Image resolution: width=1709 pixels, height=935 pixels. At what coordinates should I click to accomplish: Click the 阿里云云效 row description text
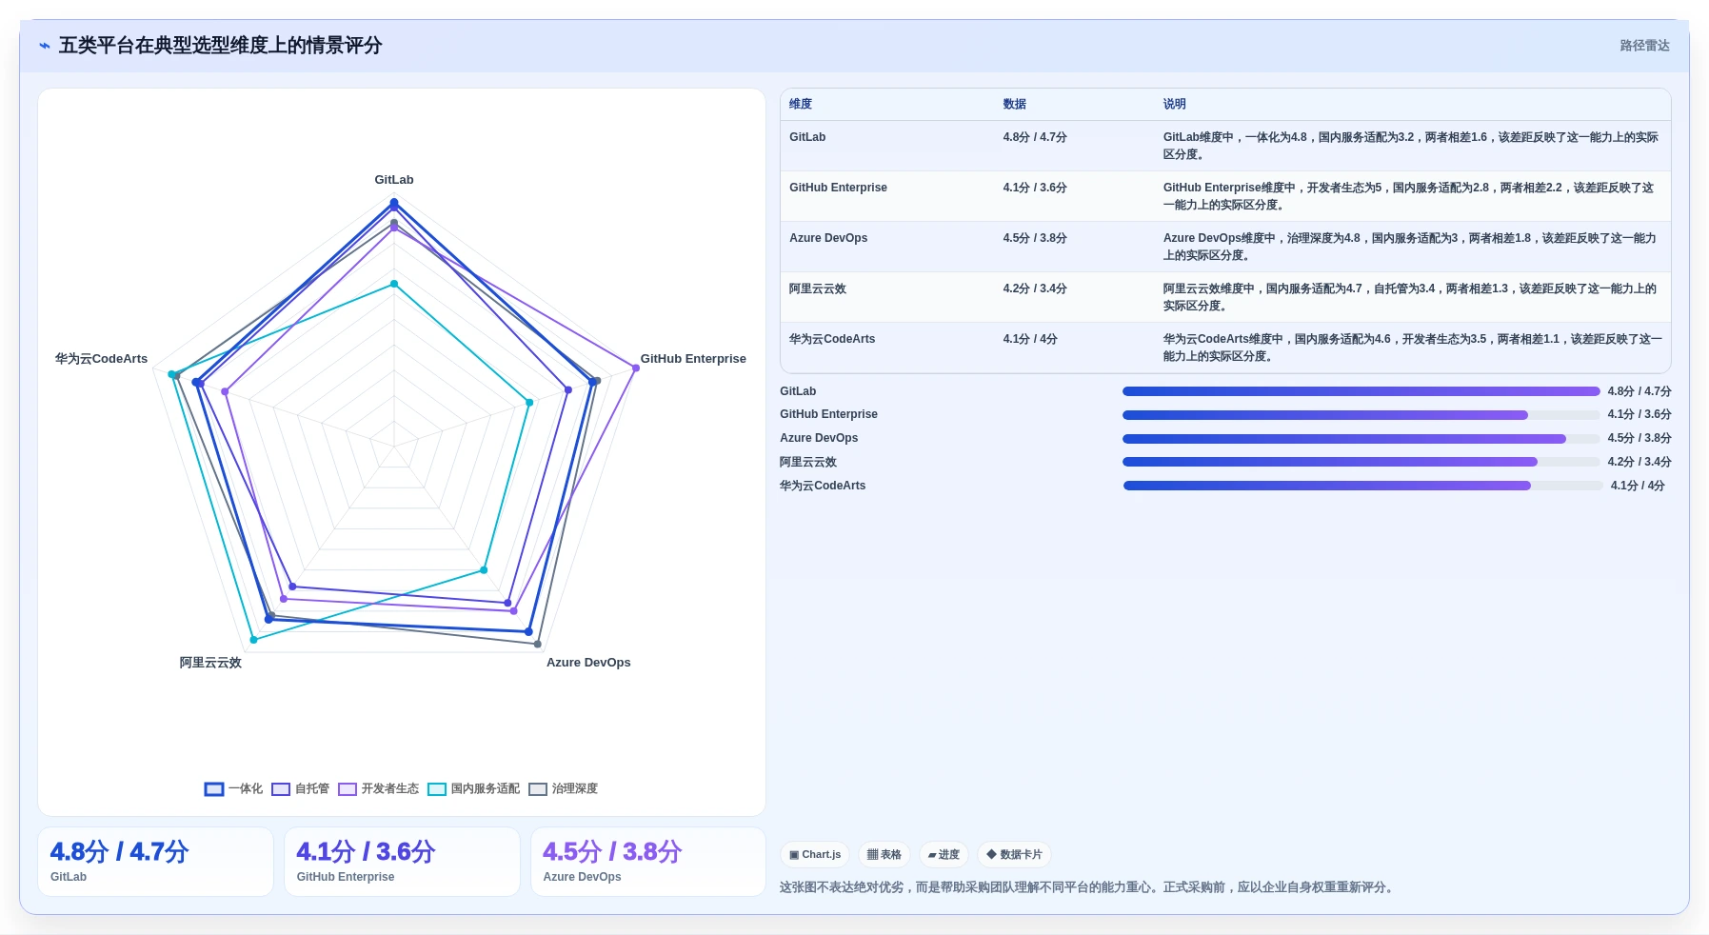click(1410, 297)
